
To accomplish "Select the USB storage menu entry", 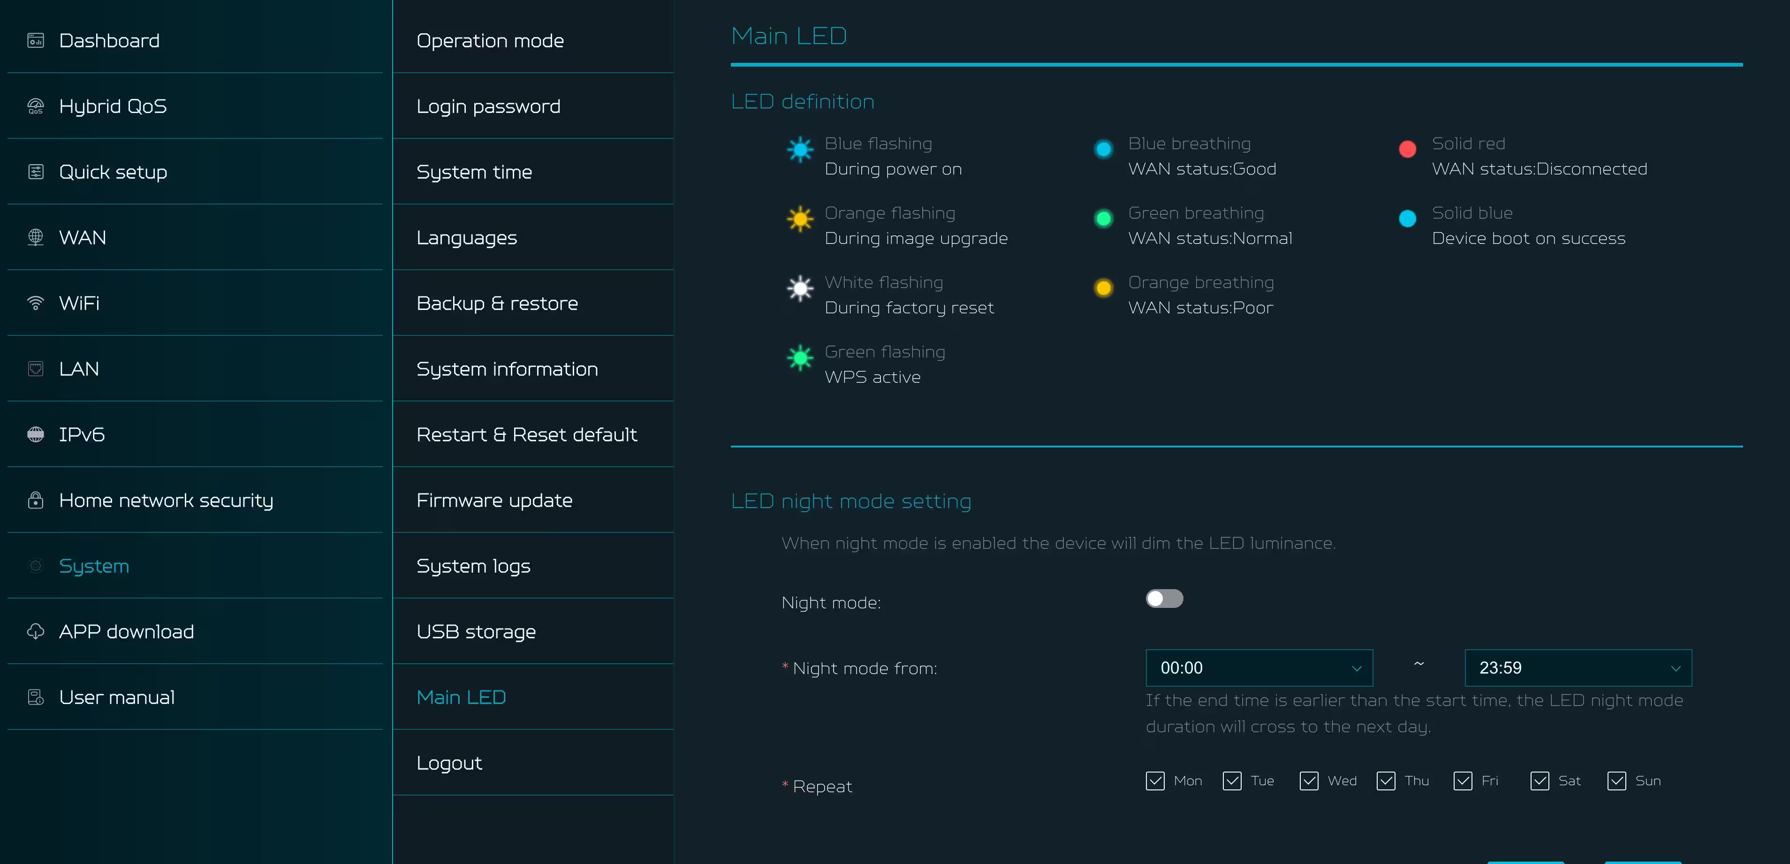I will pyautogui.click(x=476, y=632).
